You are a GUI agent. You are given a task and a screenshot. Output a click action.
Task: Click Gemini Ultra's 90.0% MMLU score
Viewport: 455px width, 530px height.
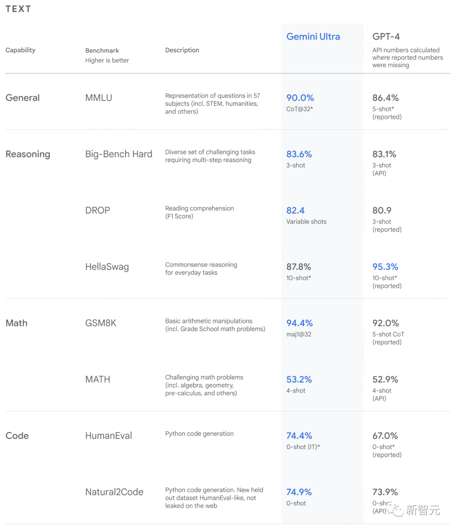[x=300, y=98]
